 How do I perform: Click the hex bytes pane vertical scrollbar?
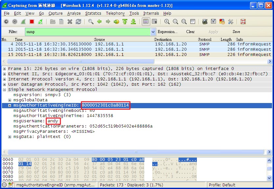[x=269, y=168]
